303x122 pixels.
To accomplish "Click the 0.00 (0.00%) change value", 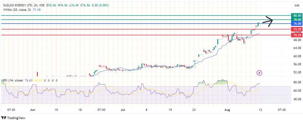I will [101, 5].
